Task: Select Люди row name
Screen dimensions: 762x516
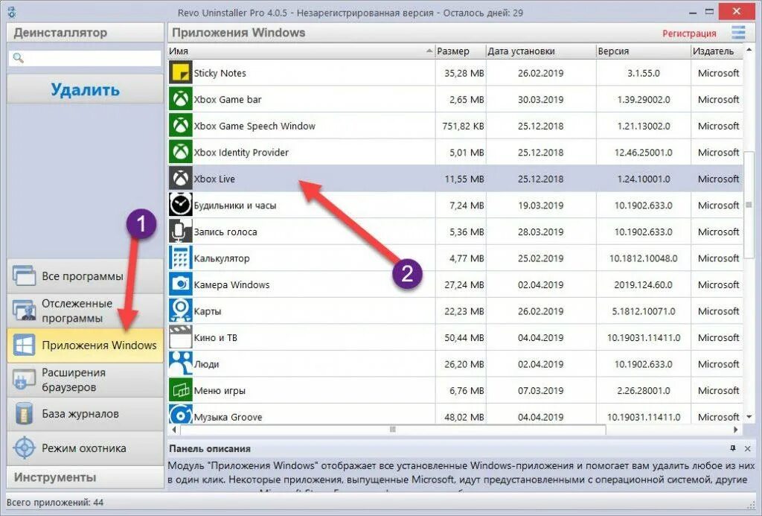Action: coord(206,364)
